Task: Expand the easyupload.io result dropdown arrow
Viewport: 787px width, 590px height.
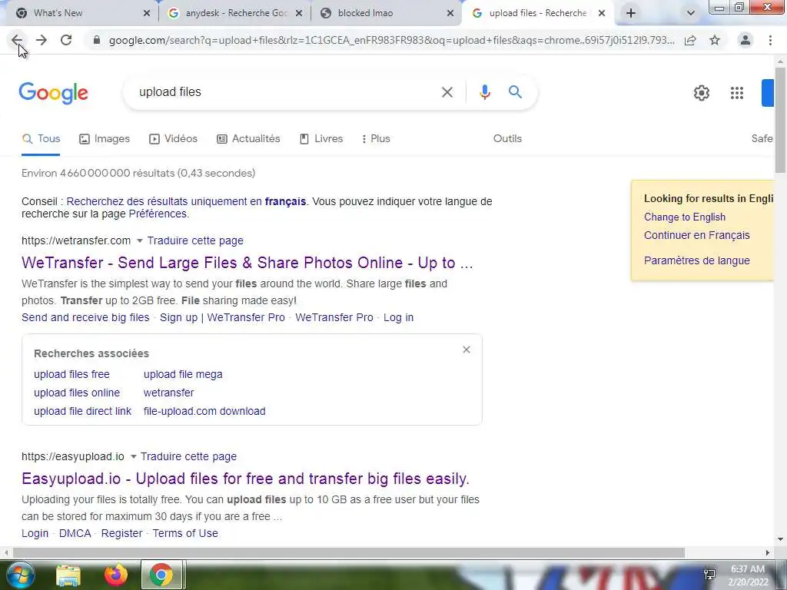Action: pyautogui.click(x=133, y=456)
